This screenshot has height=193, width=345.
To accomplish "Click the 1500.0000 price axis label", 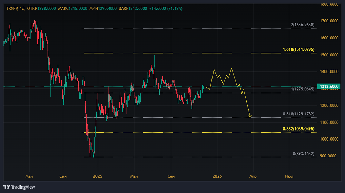I will click(329, 55).
